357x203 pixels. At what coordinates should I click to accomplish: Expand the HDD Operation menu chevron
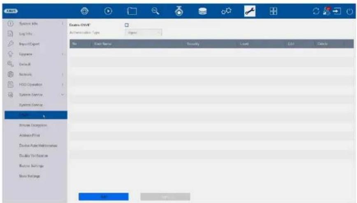pyautogui.click(x=63, y=84)
